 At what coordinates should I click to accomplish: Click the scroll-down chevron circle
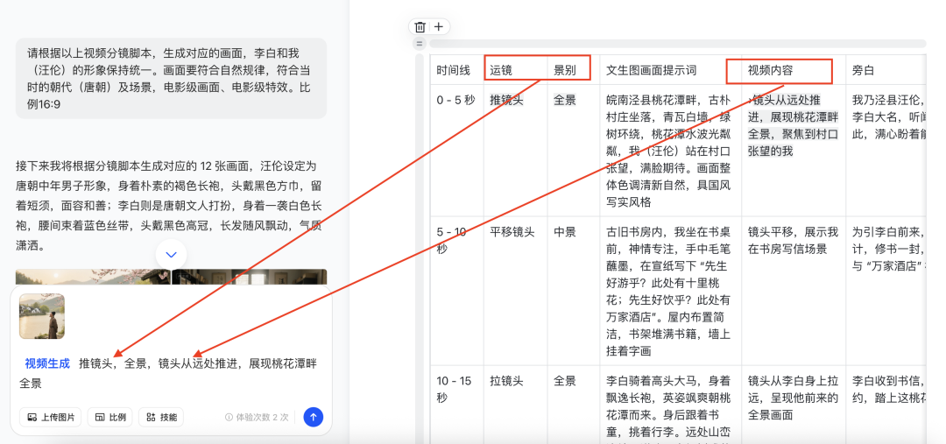pos(172,255)
